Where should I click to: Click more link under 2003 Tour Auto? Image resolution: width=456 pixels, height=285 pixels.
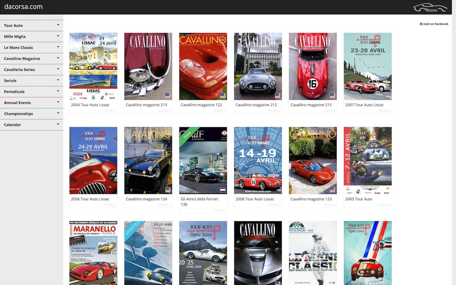[x=384, y=204]
